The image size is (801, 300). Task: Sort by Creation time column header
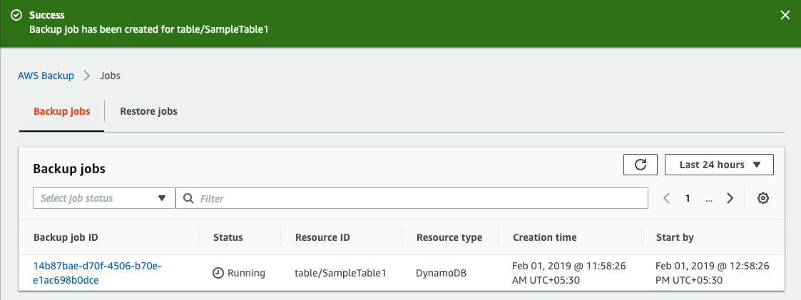pos(544,237)
